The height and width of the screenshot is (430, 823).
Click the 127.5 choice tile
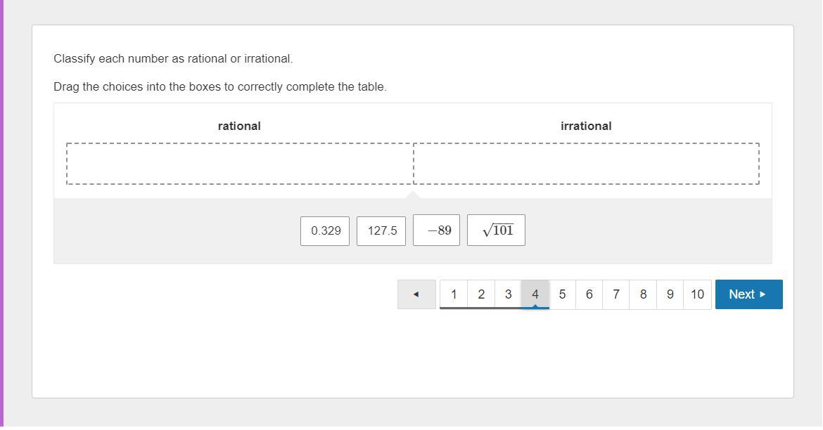[381, 231]
